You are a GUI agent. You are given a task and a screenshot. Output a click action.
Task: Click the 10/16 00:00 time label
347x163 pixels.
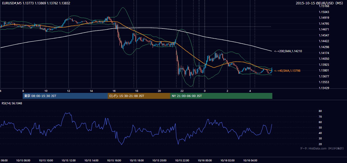click(205, 161)
